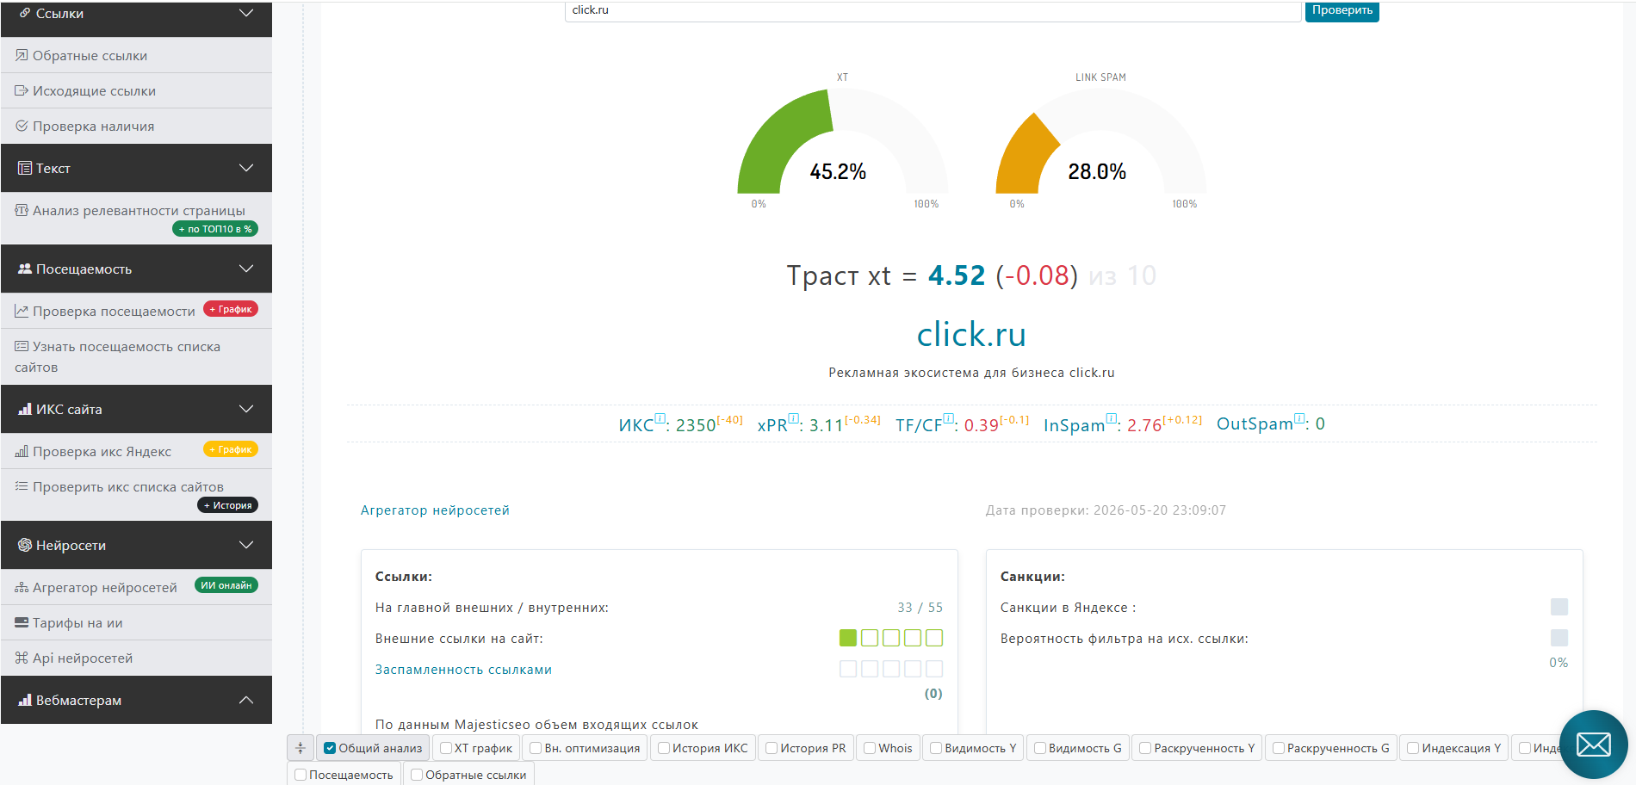Enable the Индексация Y checkbox

pyautogui.click(x=1413, y=748)
